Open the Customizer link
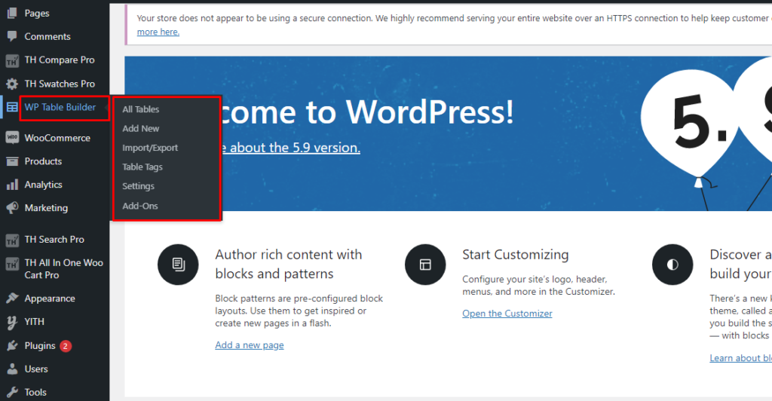Screen dimensions: 772x401 coord(507,314)
